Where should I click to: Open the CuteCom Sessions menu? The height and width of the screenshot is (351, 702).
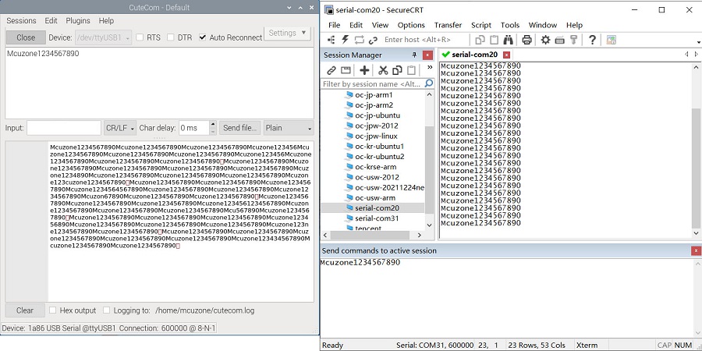[21, 20]
